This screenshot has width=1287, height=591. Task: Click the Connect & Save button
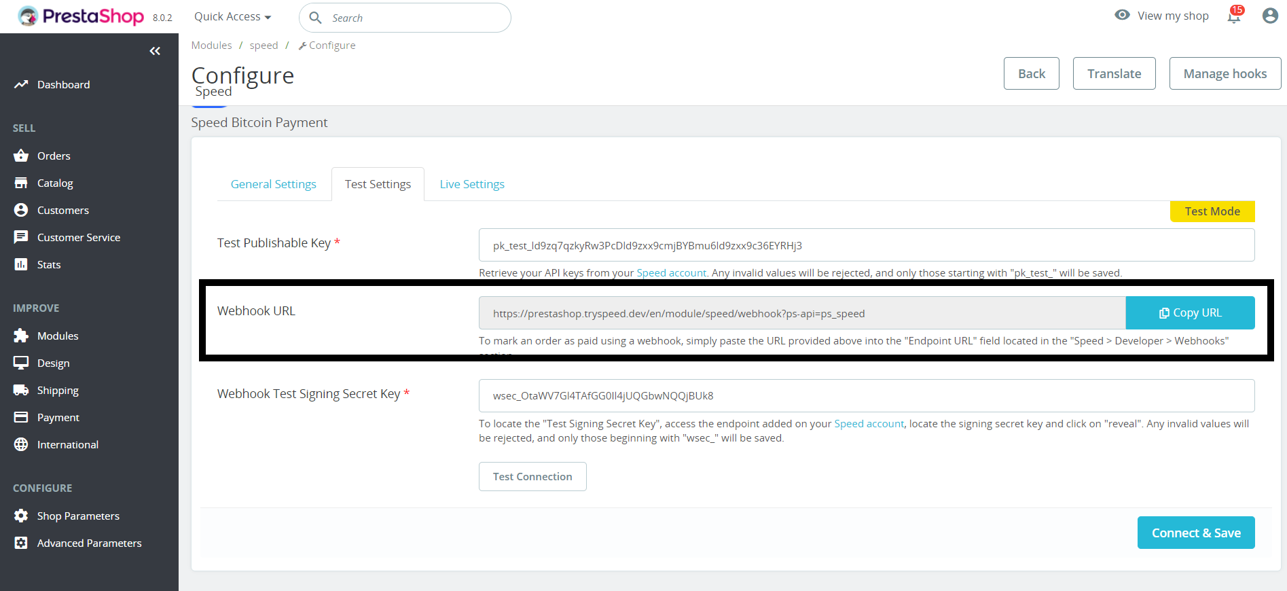(x=1196, y=533)
